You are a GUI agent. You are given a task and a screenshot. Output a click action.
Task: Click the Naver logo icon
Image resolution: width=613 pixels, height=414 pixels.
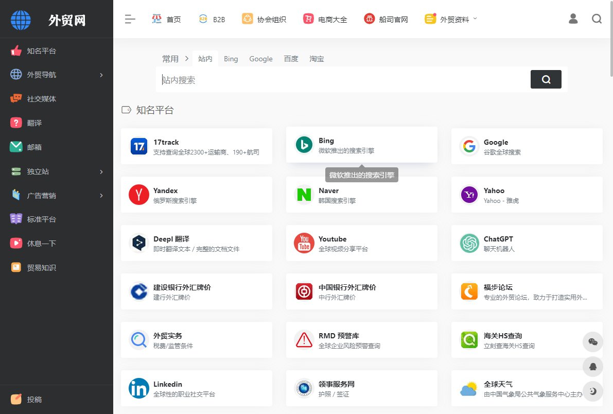tap(304, 195)
